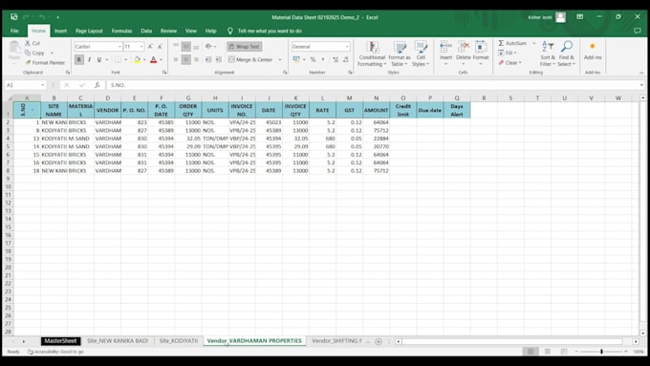Increase the font size
This screenshot has height=366, width=650.
pyautogui.click(x=150, y=47)
